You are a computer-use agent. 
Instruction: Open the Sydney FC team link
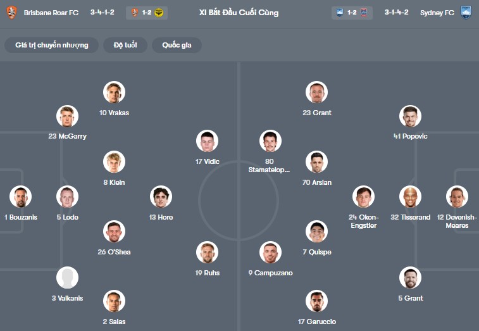pos(437,13)
